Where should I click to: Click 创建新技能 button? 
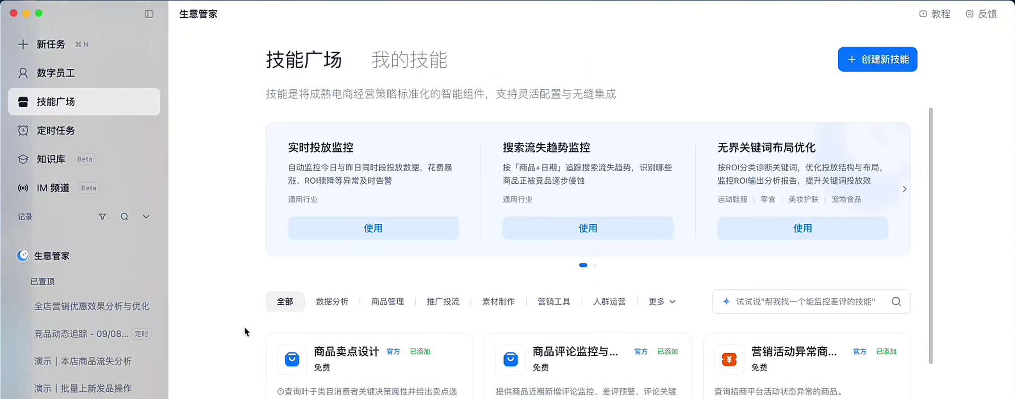click(877, 59)
